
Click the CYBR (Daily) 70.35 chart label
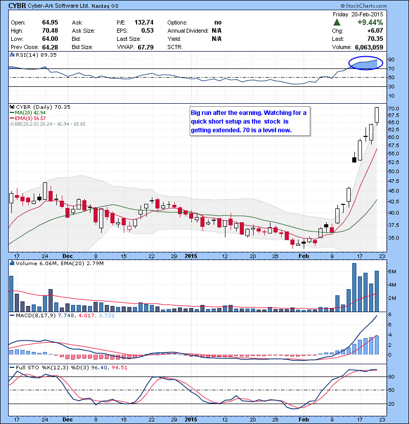point(43,107)
